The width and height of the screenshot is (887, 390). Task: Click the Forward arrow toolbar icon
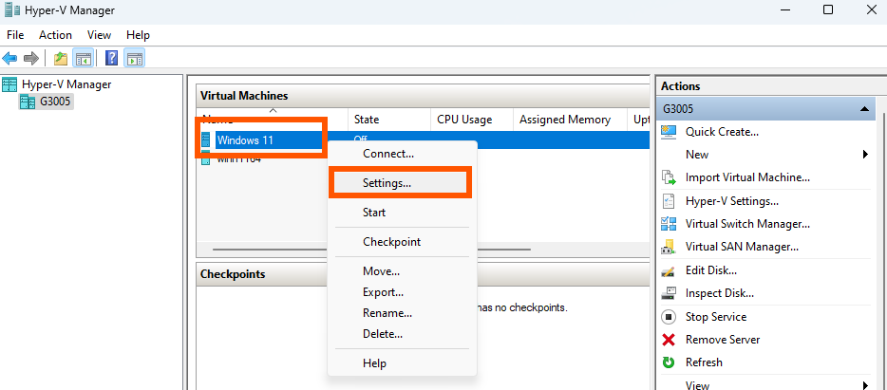click(x=31, y=58)
